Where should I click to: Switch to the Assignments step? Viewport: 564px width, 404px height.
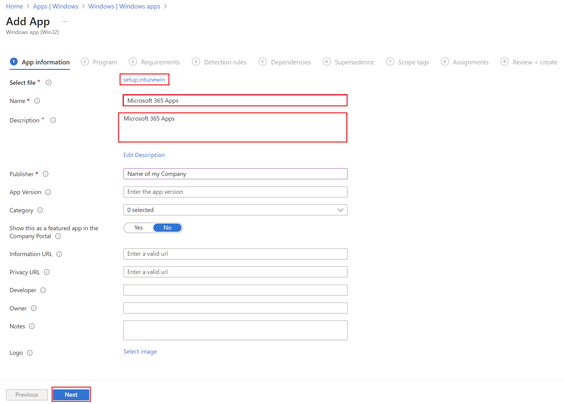click(470, 62)
